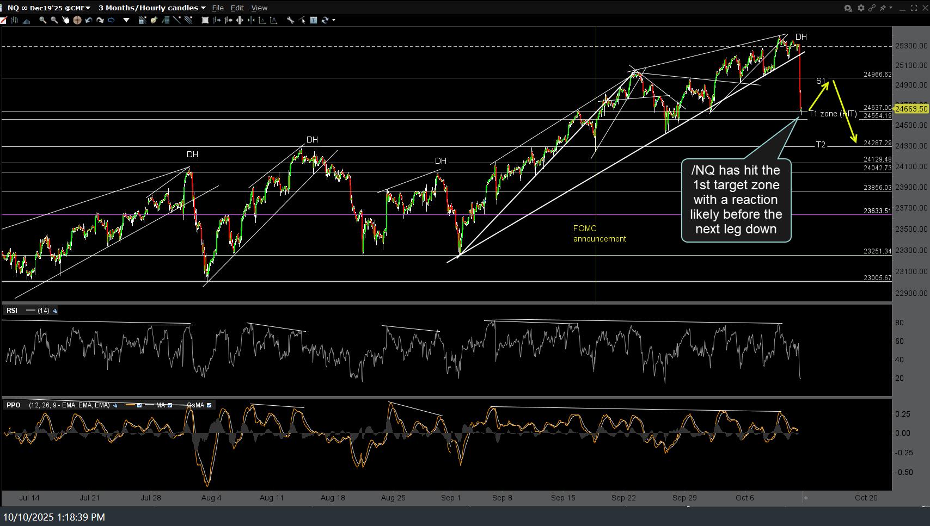The width and height of the screenshot is (930, 526).
Task: Open dropdown arrow next to refresh icon
Action: (x=334, y=20)
